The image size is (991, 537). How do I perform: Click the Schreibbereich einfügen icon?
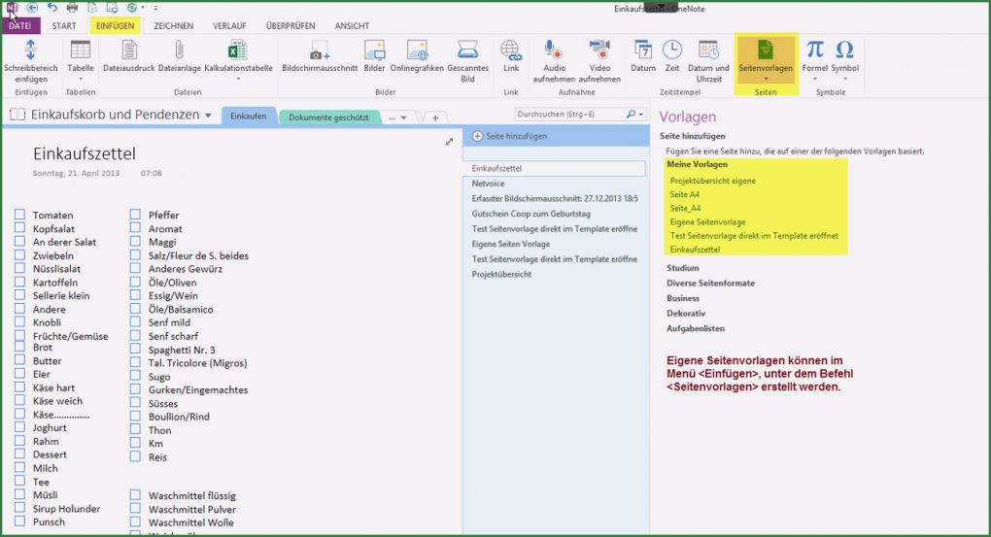30,50
